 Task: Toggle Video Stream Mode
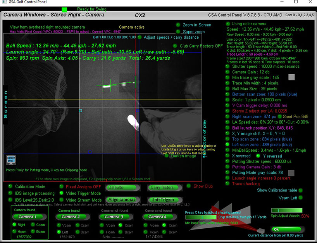pyautogui.click(x=61, y=200)
